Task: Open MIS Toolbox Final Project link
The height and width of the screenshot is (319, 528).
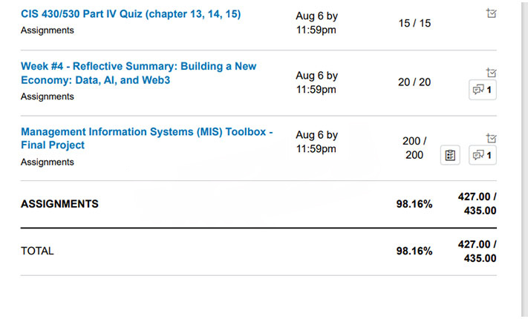Action: (147, 138)
